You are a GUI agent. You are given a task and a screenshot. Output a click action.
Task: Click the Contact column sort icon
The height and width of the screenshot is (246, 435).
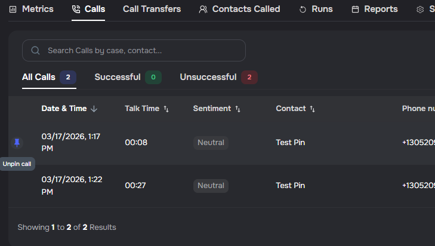tap(313, 109)
